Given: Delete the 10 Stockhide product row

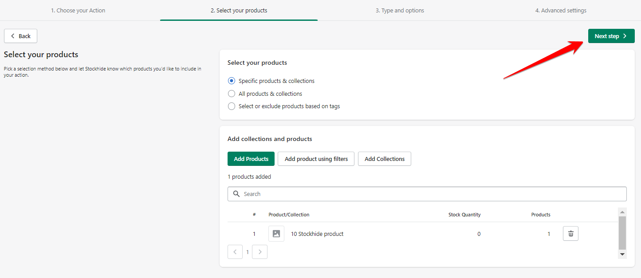Looking at the screenshot, I should pos(570,234).
